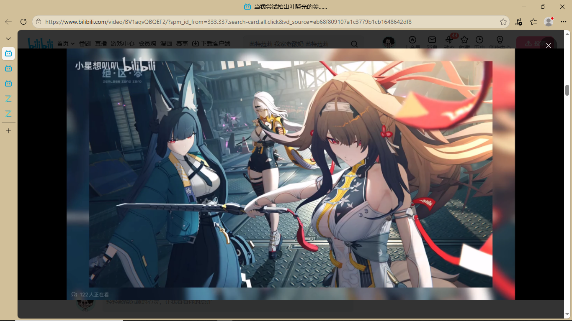The image size is (572, 321).
Task: Open the browser favorites list
Action: [x=533, y=22]
